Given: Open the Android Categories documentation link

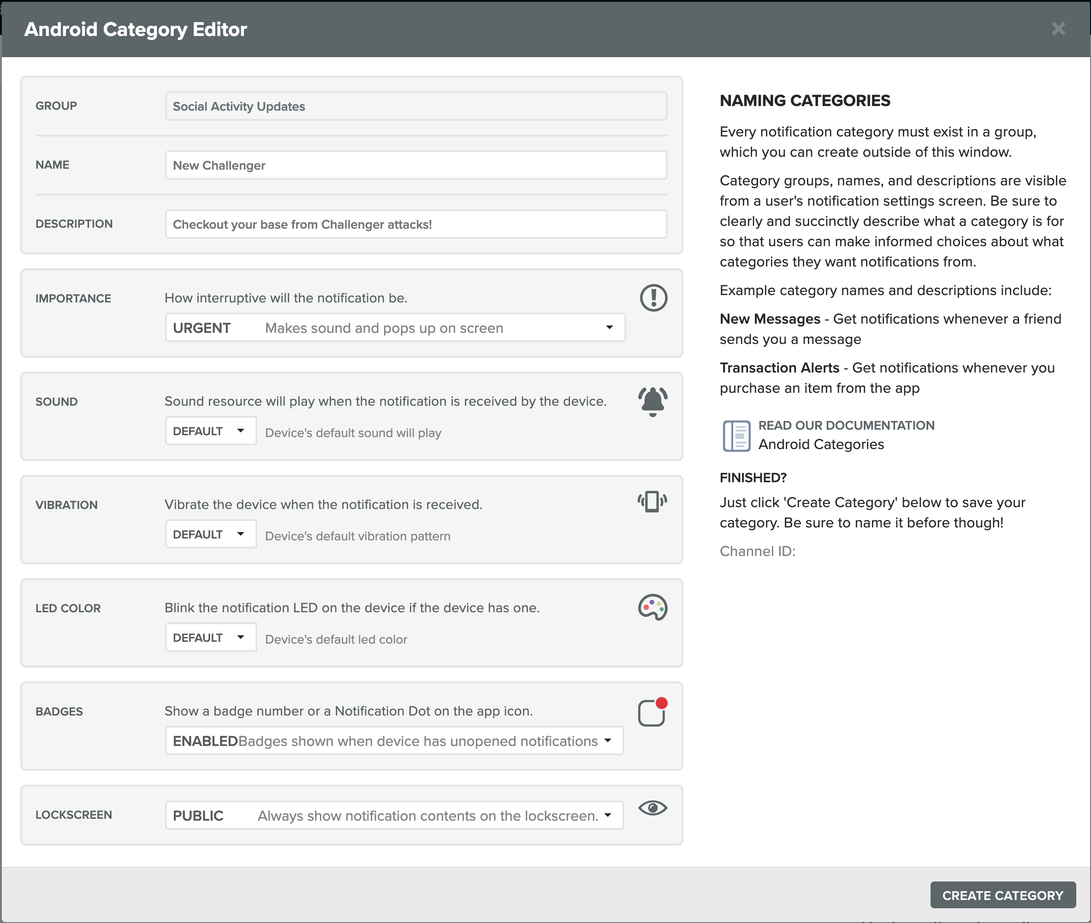Looking at the screenshot, I should point(820,444).
